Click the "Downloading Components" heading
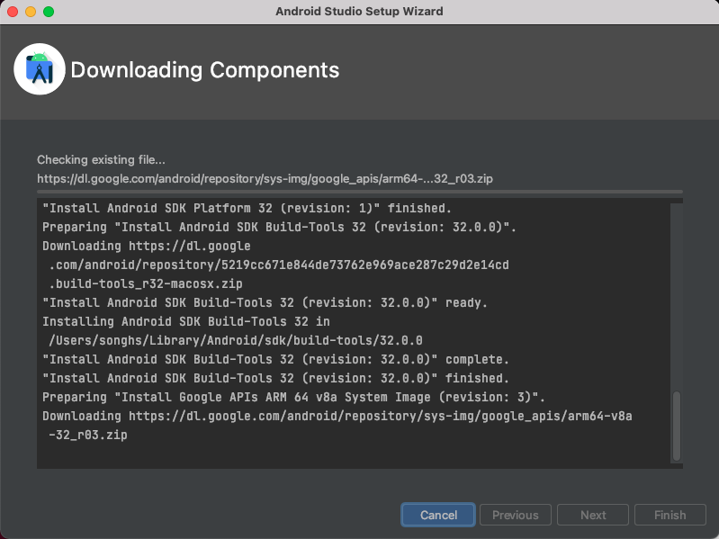Image resolution: width=719 pixels, height=539 pixels. tap(205, 70)
